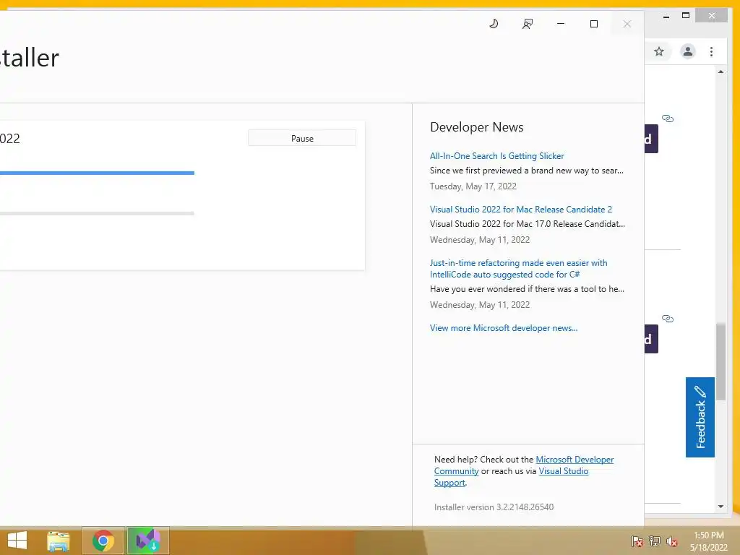This screenshot has width=740, height=555.
Task: Click the upper purple button in Chrome page
Action: click(x=651, y=139)
